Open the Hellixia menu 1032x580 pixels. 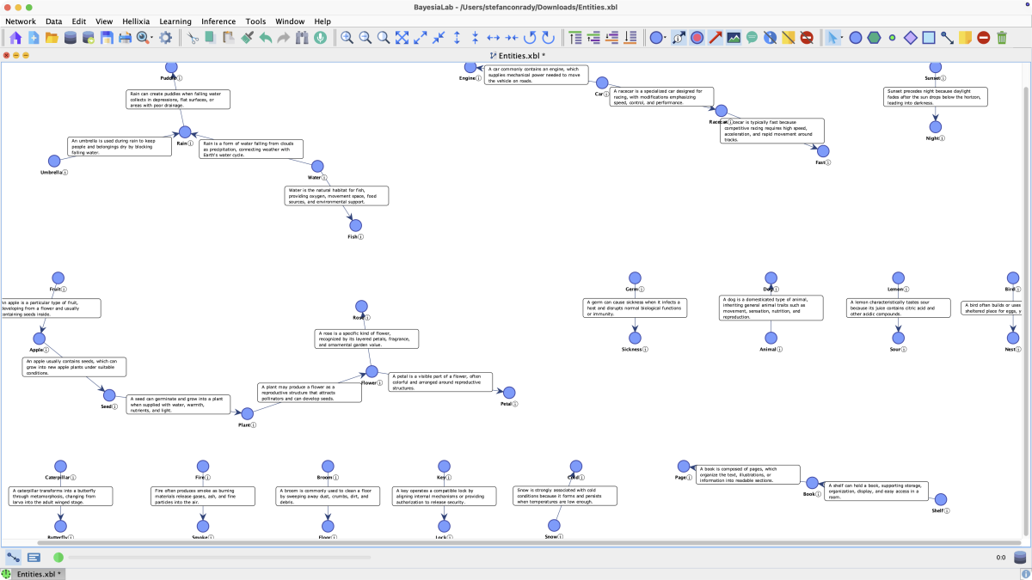pyautogui.click(x=136, y=21)
